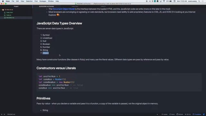Switch to the index.html editor tab
This screenshot has width=206, height=116.
[x=75, y=6]
